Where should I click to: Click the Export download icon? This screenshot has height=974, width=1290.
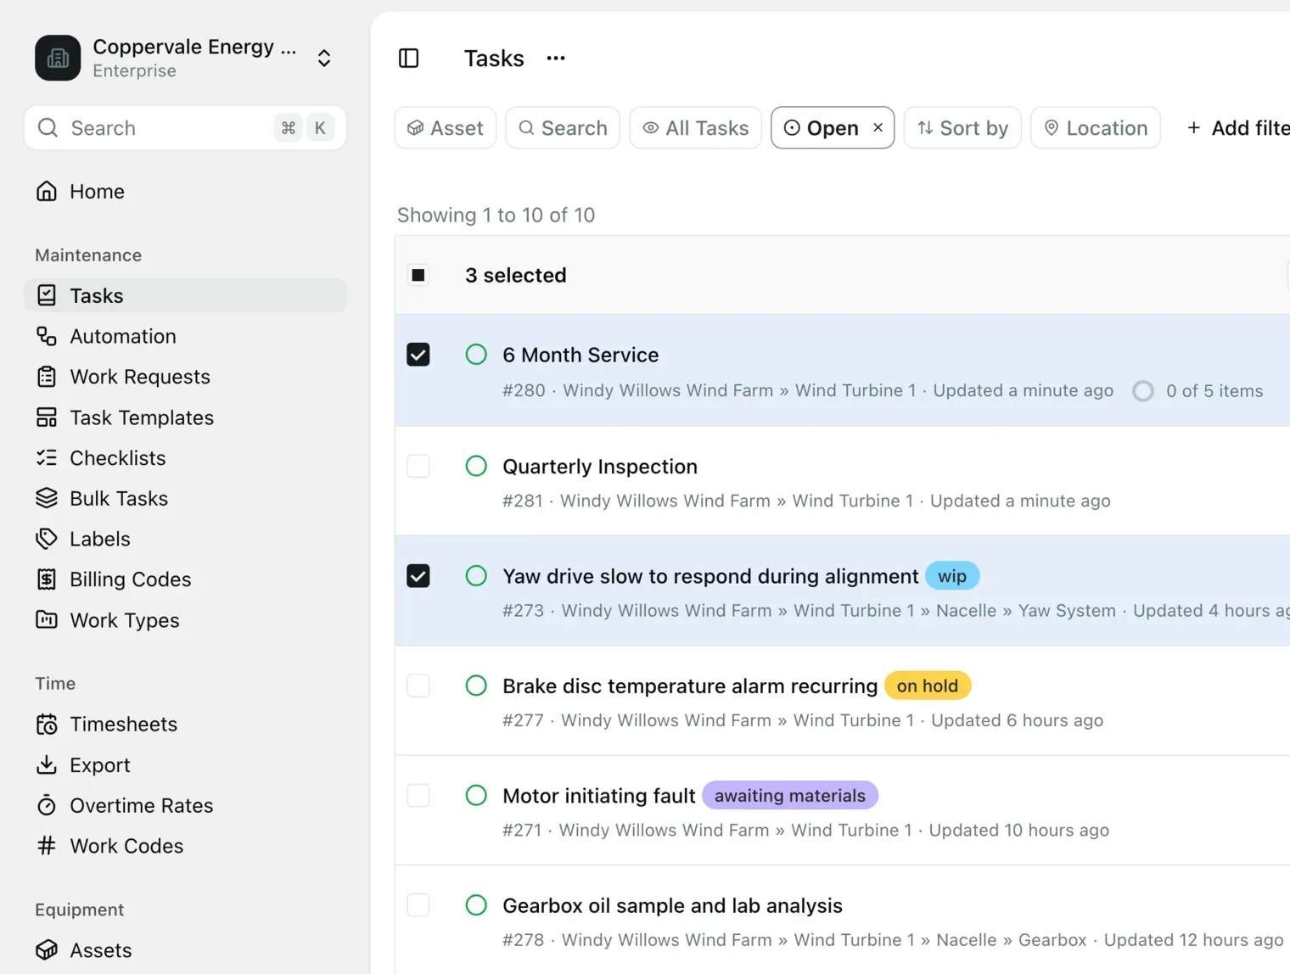coord(47,765)
